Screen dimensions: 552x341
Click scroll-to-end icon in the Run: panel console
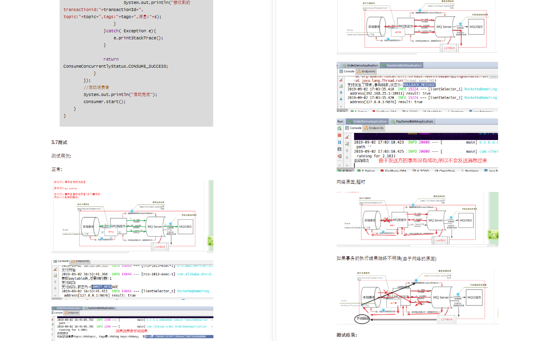click(x=347, y=144)
